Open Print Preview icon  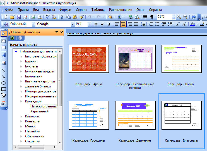click(39, 17)
